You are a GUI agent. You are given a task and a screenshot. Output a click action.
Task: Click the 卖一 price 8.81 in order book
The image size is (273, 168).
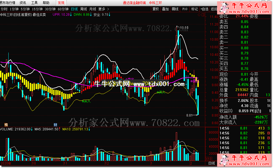pyautogui.click(x=244, y=42)
